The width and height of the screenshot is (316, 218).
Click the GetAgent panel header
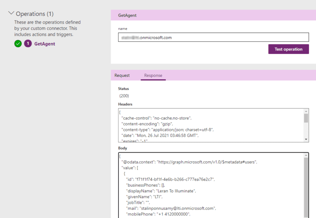tap(213, 15)
